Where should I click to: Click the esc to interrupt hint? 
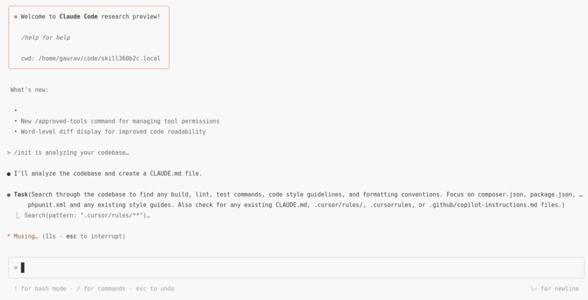click(96, 236)
